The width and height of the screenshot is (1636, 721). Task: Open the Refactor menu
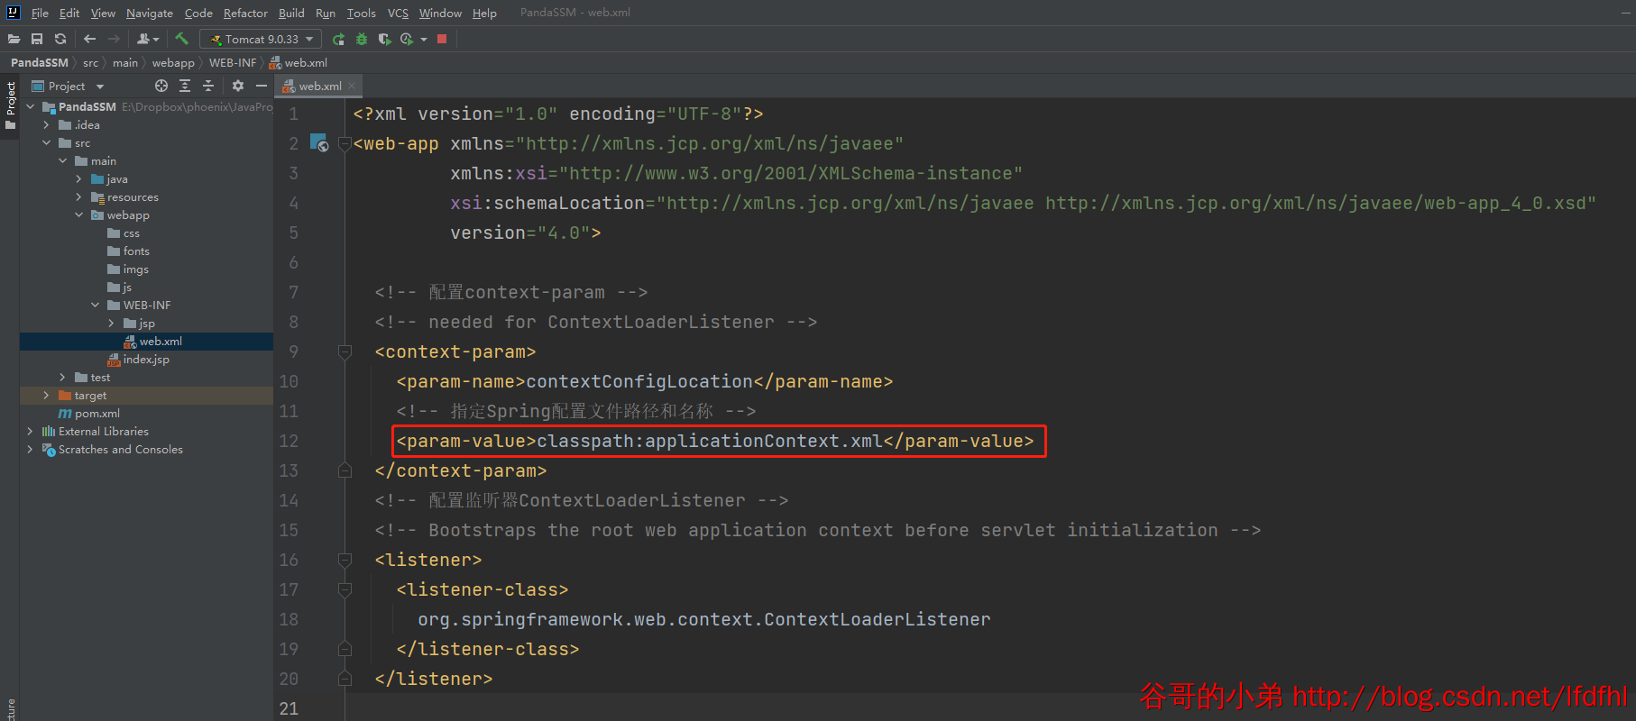(x=245, y=13)
